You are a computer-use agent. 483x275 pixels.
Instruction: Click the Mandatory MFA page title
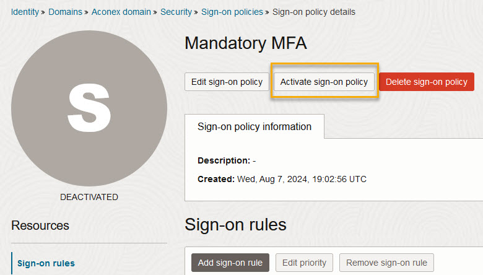click(x=246, y=43)
